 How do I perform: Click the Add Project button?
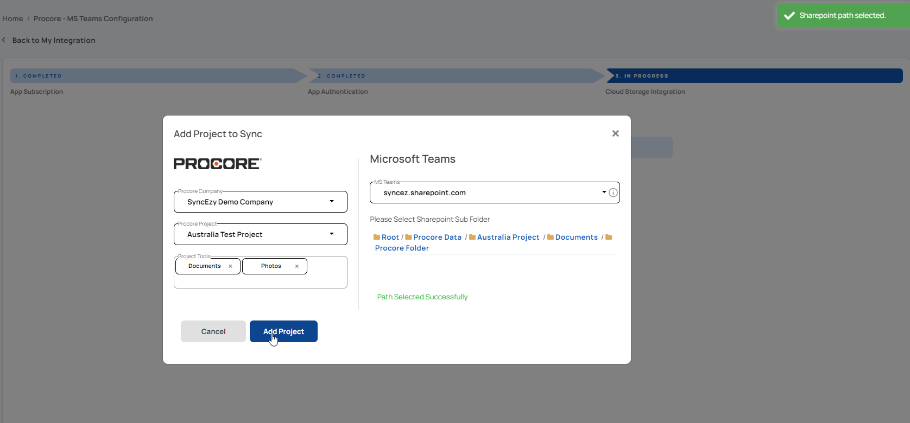[x=283, y=331]
